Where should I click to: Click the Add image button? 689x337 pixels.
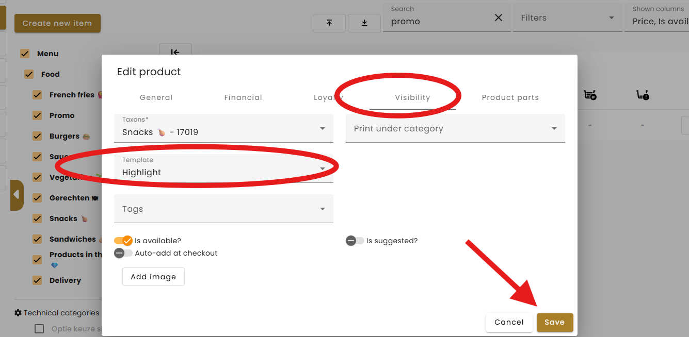point(153,277)
